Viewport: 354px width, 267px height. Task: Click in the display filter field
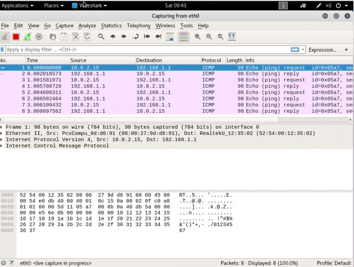pyautogui.click(x=146, y=50)
